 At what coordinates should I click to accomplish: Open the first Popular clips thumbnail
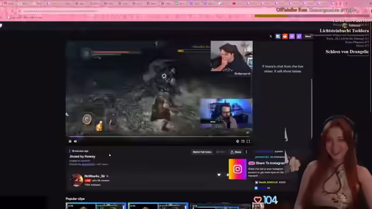click(96, 206)
